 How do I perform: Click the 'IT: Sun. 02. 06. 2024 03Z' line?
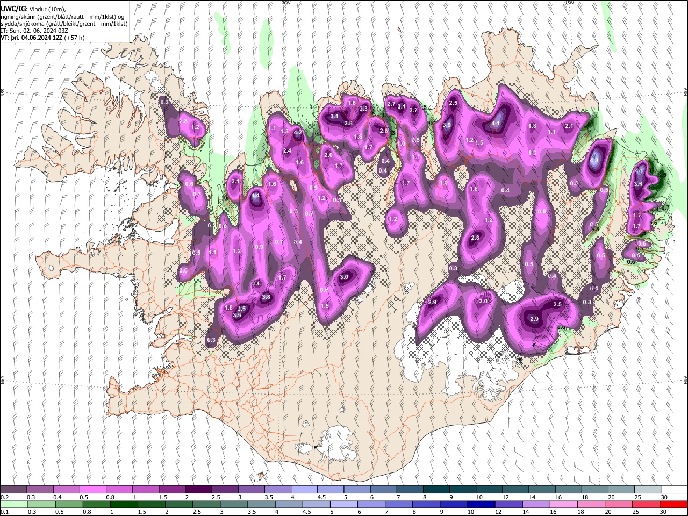[x=34, y=31]
